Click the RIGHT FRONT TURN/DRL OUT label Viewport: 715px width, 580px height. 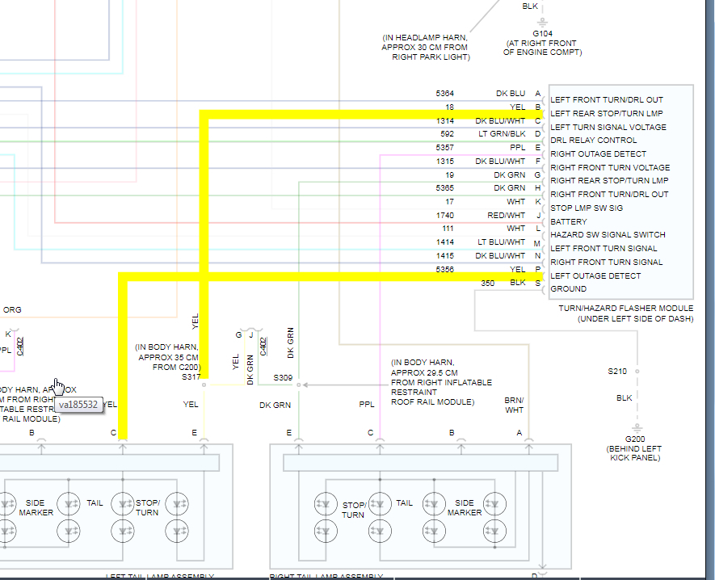[609, 194]
